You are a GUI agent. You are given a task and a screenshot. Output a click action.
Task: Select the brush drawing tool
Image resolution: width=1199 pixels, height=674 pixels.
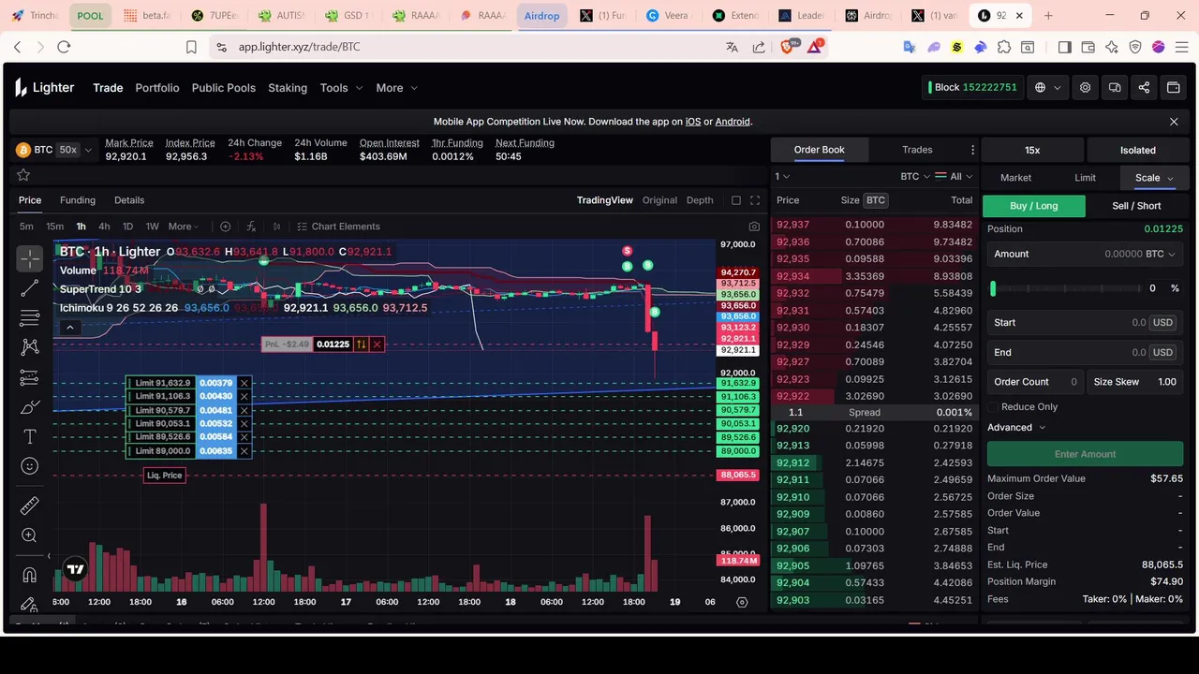click(29, 407)
